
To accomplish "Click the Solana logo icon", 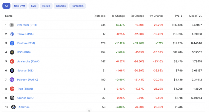I will [x=12, y=71].
